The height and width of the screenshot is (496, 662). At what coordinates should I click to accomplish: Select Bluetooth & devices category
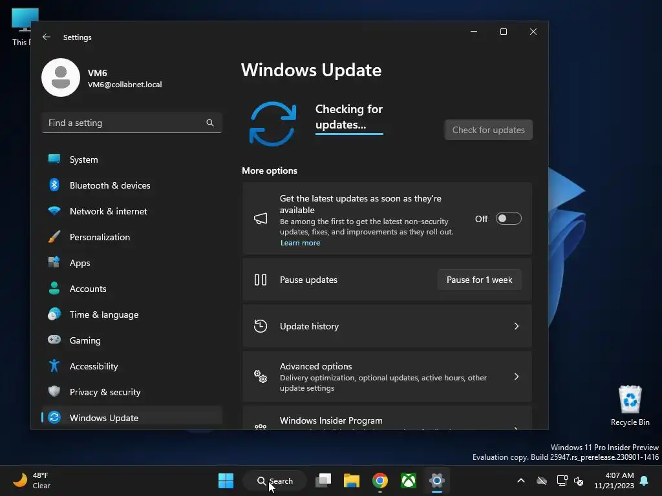point(132,185)
